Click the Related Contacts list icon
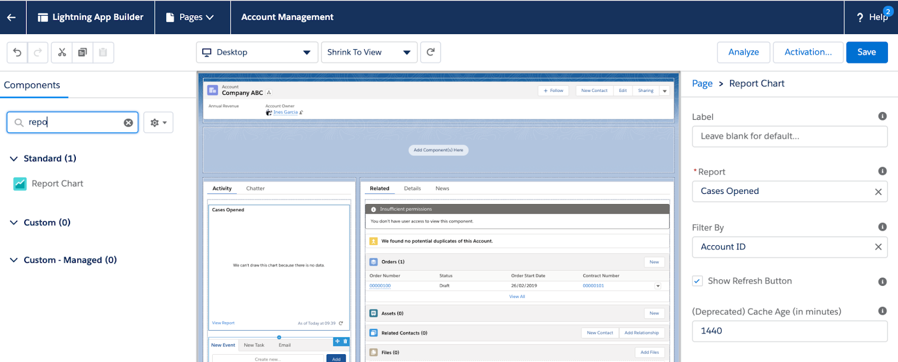Screen dimensions: 898x362 (x=374, y=333)
